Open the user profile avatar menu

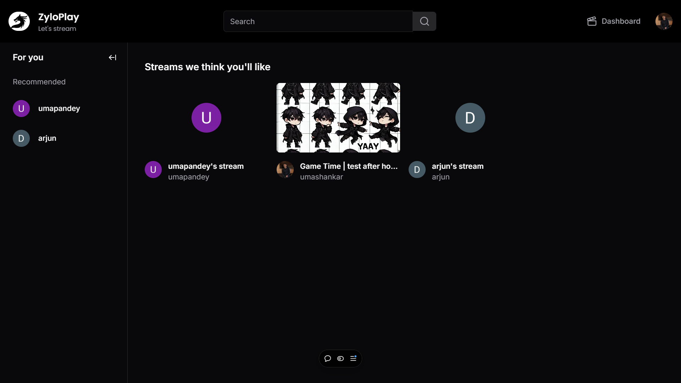point(664,21)
